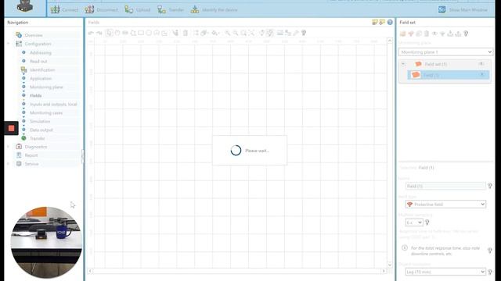Image resolution: width=501 pixels, height=281 pixels.
Task: Open Inputs and outputs, local page
Action: 53,104
